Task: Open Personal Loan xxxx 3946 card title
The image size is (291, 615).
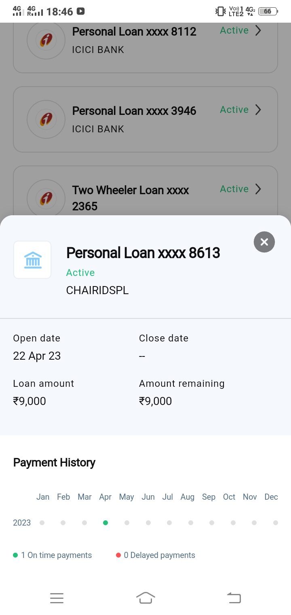Action: pyautogui.click(x=134, y=111)
